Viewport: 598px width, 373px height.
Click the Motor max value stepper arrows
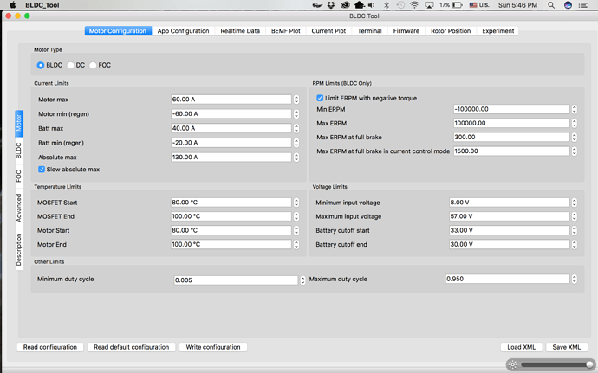(296, 100)
